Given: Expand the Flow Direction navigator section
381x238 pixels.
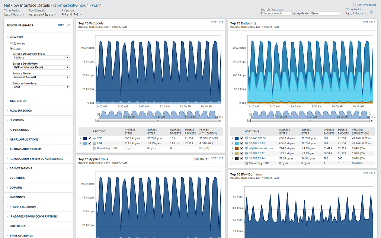Looking at the screenshot, I should [7, 111].
